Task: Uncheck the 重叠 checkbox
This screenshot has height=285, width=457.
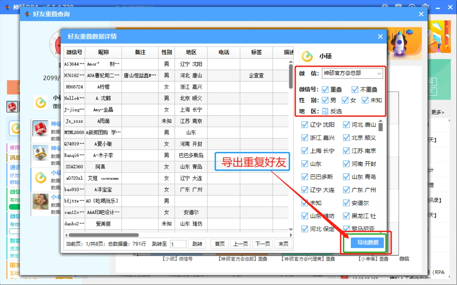Action: pyautogui.click(x=325, y=90)
